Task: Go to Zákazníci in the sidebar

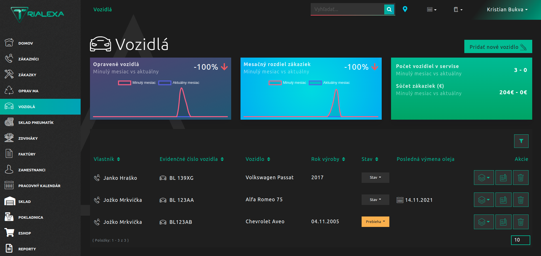Action: 28,59
